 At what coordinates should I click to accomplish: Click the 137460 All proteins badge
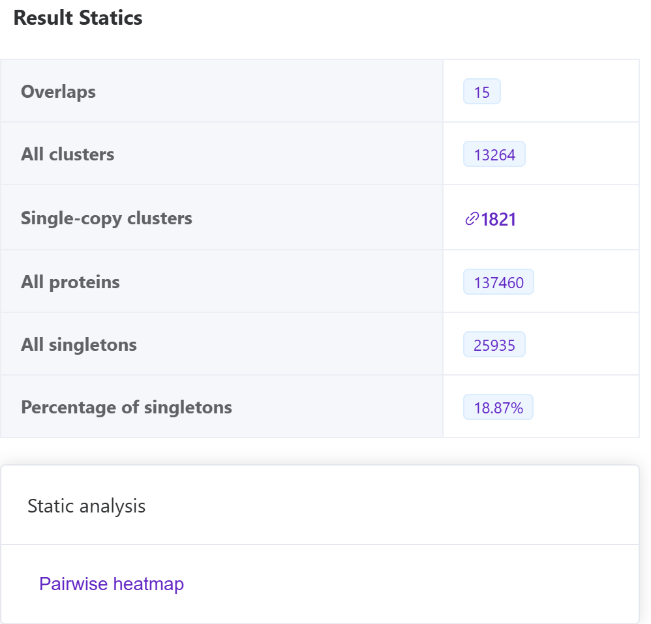(x=498, y=282)
